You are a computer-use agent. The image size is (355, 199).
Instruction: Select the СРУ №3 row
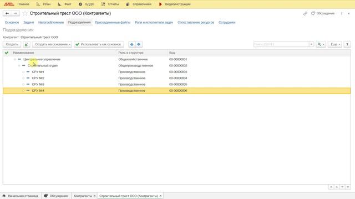click(176, 85)
